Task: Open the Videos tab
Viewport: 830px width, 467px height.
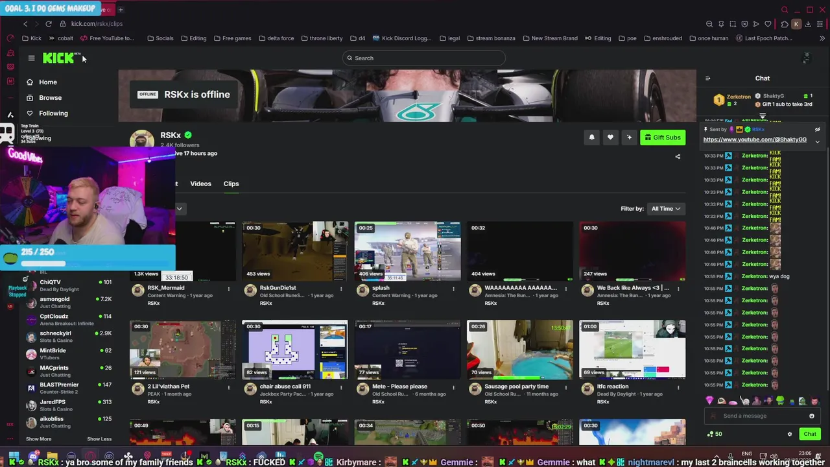Action: click(200, 184)
